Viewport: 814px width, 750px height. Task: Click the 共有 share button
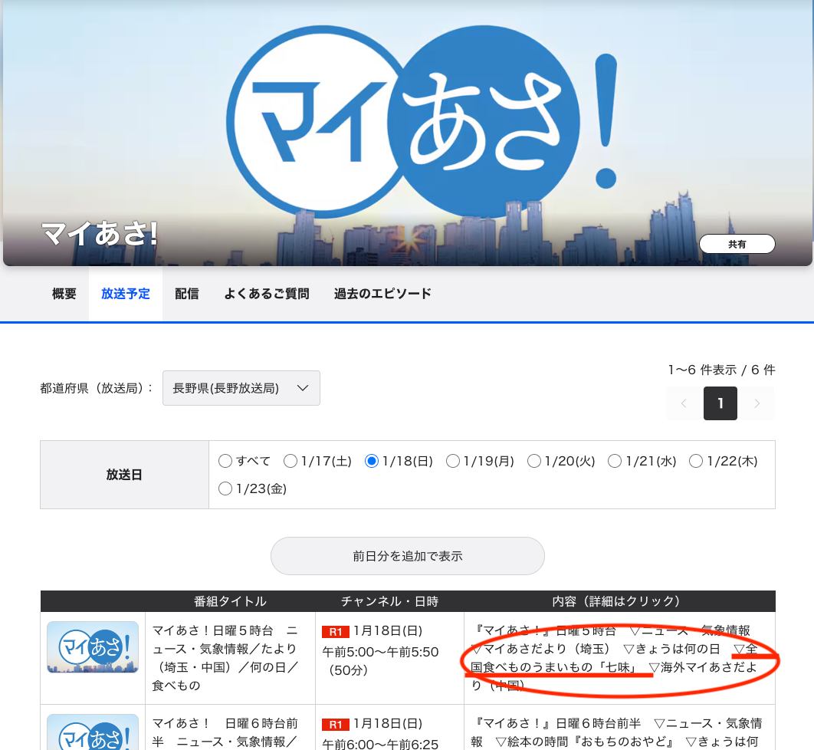point(737,244)
